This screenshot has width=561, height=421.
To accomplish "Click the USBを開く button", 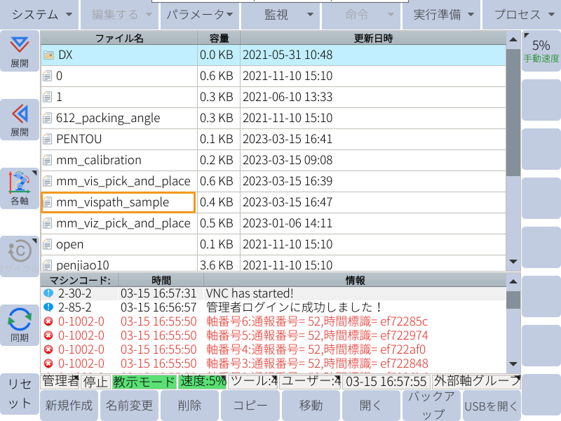I will (x=492, y=406).
